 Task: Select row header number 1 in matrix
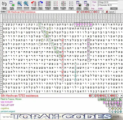tap(1, 25)
